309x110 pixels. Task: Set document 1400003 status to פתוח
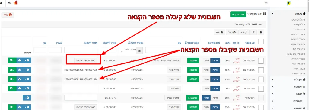click(215, 98)
